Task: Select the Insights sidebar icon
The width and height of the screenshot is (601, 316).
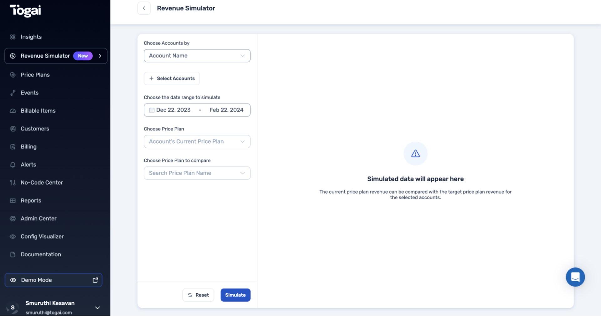Action: [13, 37]
